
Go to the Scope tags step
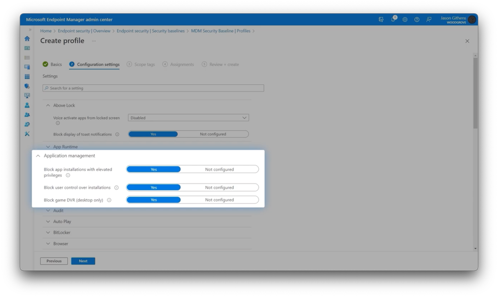click(141, 64)
